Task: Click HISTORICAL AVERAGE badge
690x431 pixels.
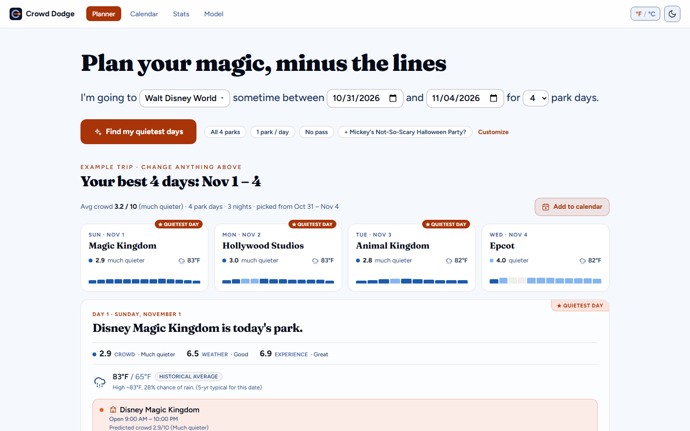Action: pos(188,377)
